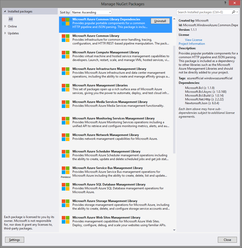Click the Azure Service Bus Management Library icon
242x248 pixels.
click(66, 170)
